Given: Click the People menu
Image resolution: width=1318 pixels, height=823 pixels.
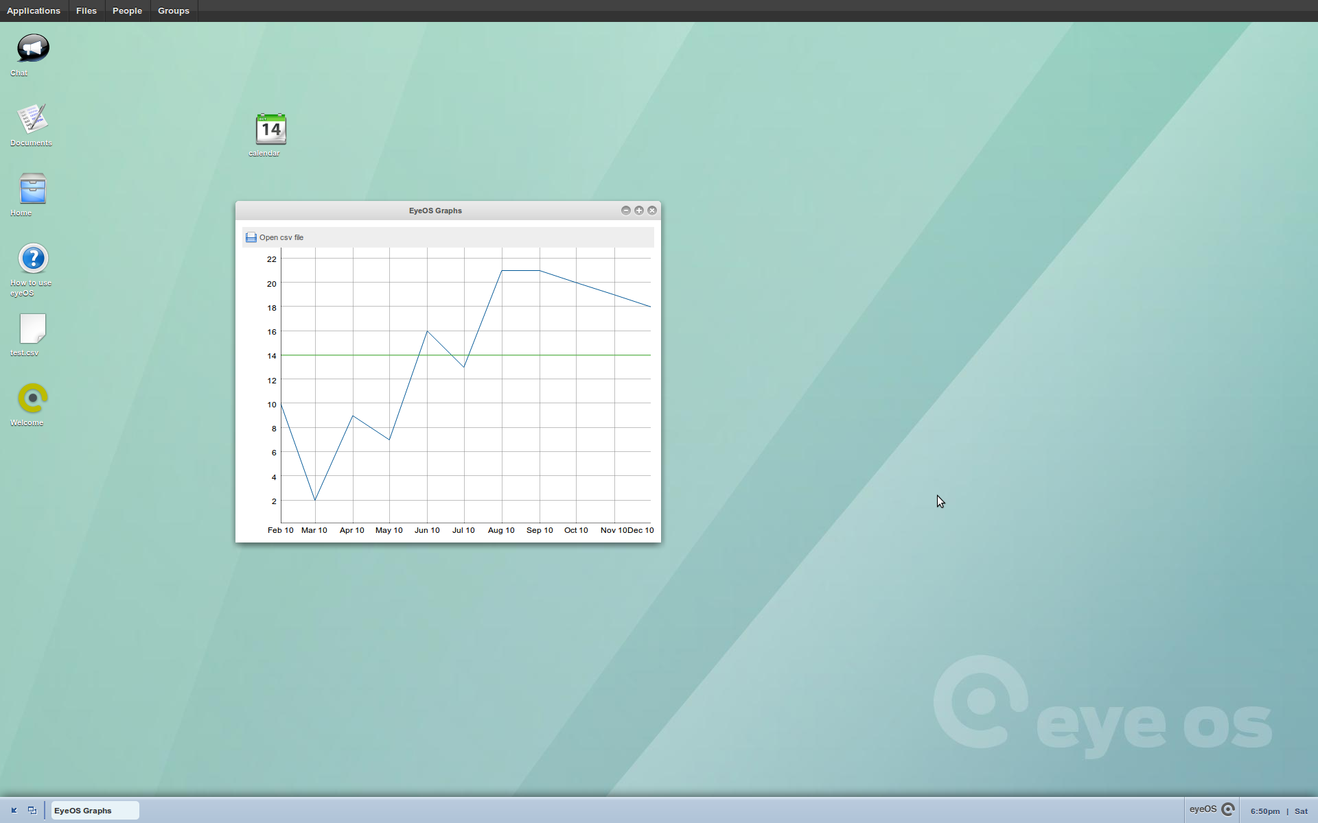Looking at the screenshot, I should click(127, 10).
